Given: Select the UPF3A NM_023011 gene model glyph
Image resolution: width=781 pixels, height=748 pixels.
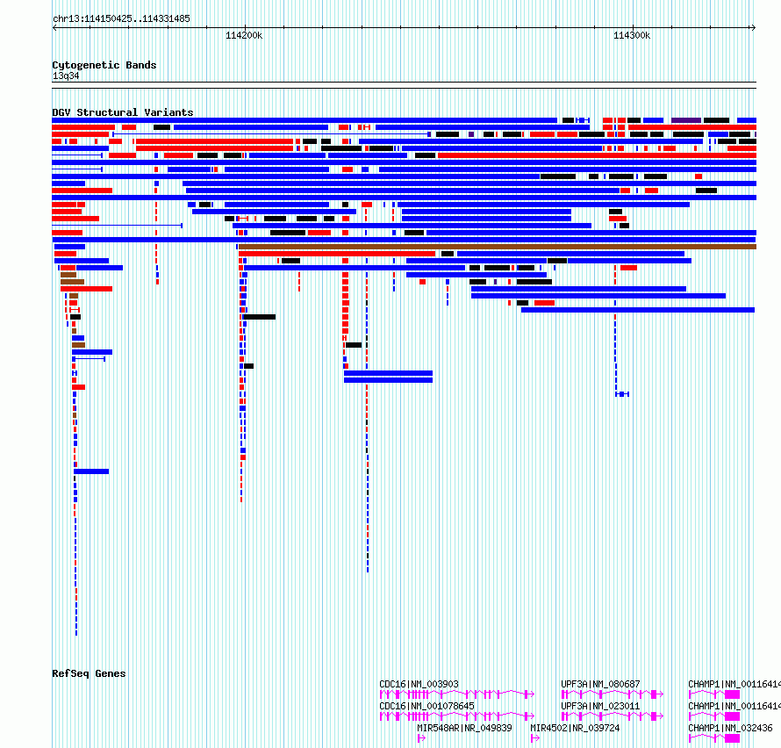Looking at the screenshot, I should [613, 716].
